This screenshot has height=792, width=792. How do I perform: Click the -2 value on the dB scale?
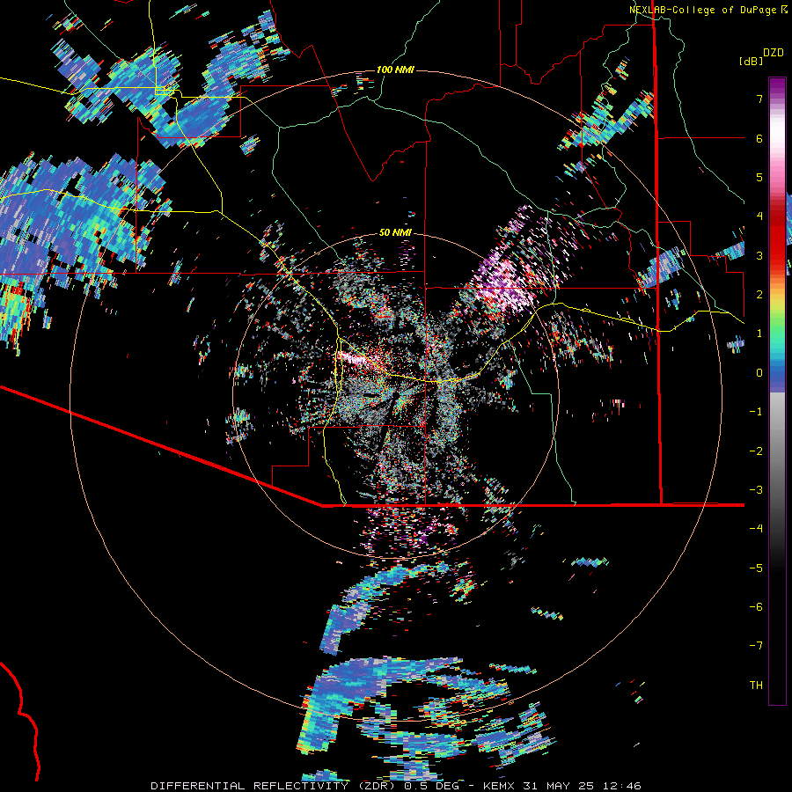click(756, 451)
